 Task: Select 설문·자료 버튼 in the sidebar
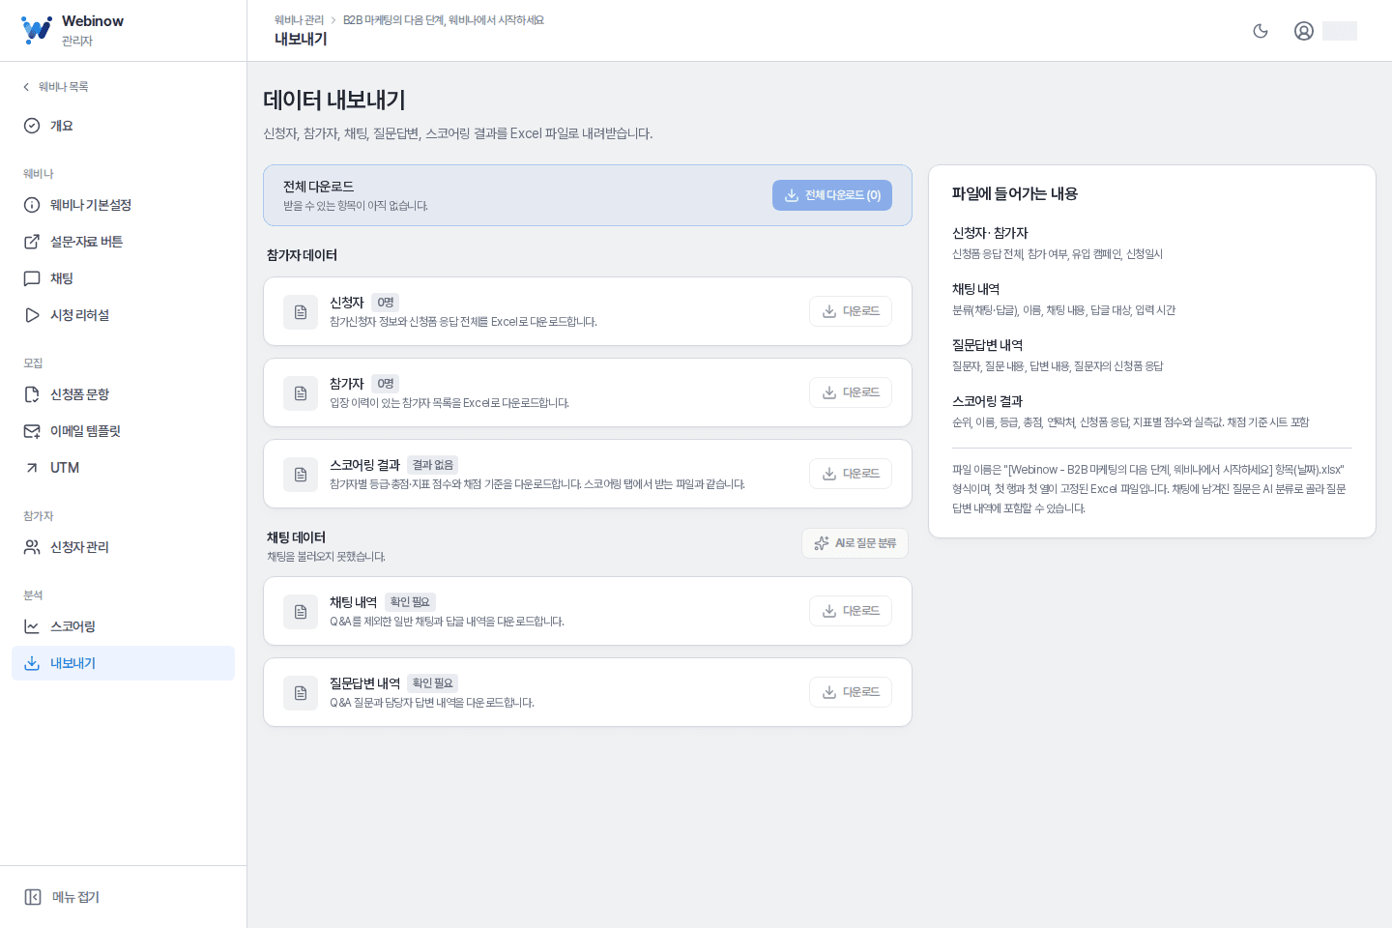click(x=123, y=242)
